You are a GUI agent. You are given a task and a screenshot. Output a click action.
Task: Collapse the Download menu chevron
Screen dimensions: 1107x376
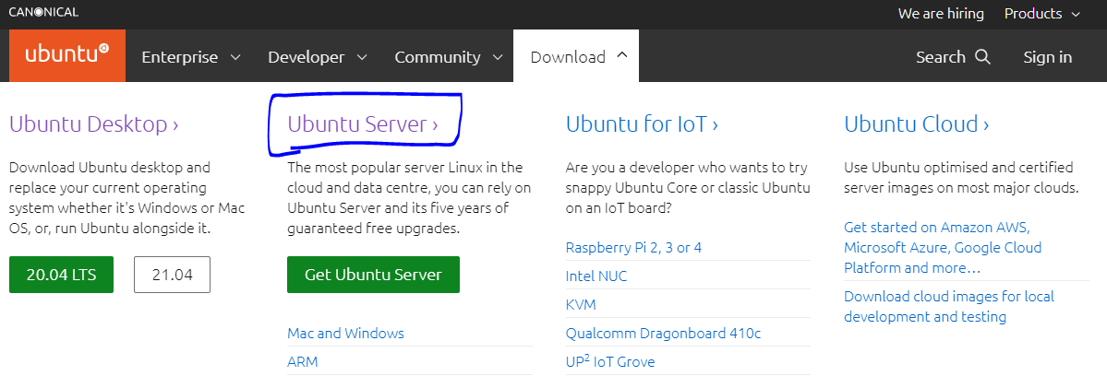tap(622, 55)
